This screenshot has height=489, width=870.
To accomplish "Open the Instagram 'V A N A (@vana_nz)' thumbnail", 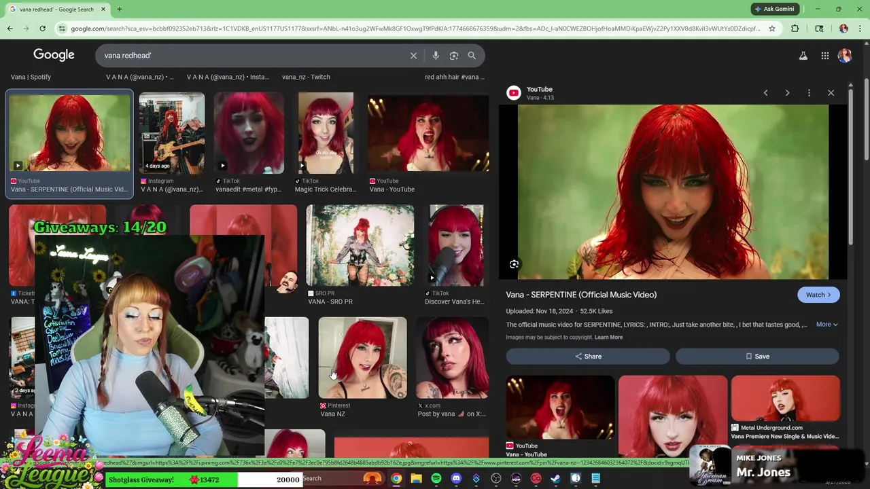I will pyautogui.click(x=171, y=132).
